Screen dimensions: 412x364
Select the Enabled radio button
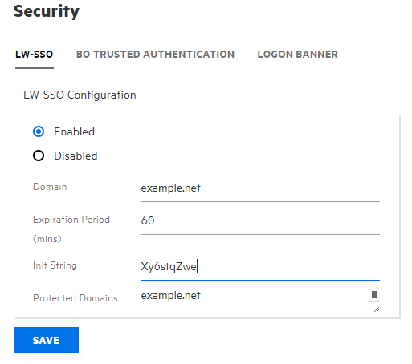(x=39, y=131)
